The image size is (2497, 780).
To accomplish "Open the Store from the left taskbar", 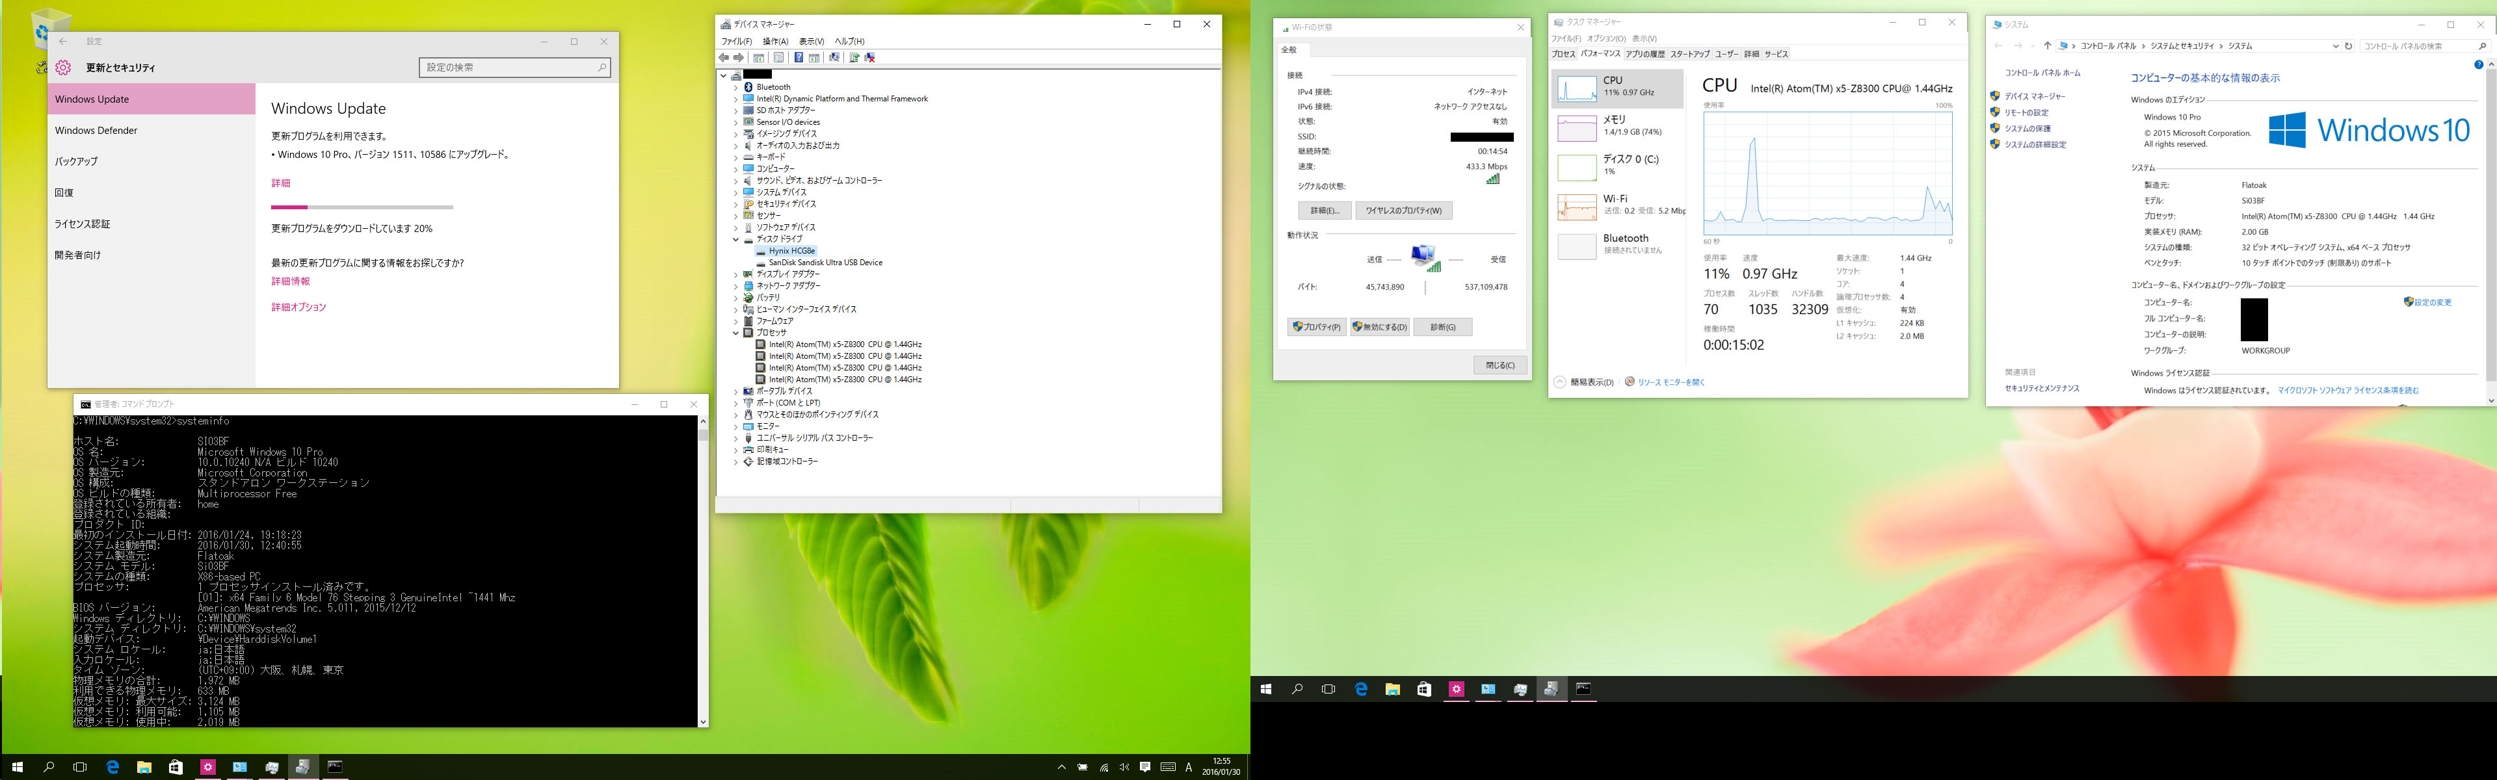I will (x=176, y=768).
